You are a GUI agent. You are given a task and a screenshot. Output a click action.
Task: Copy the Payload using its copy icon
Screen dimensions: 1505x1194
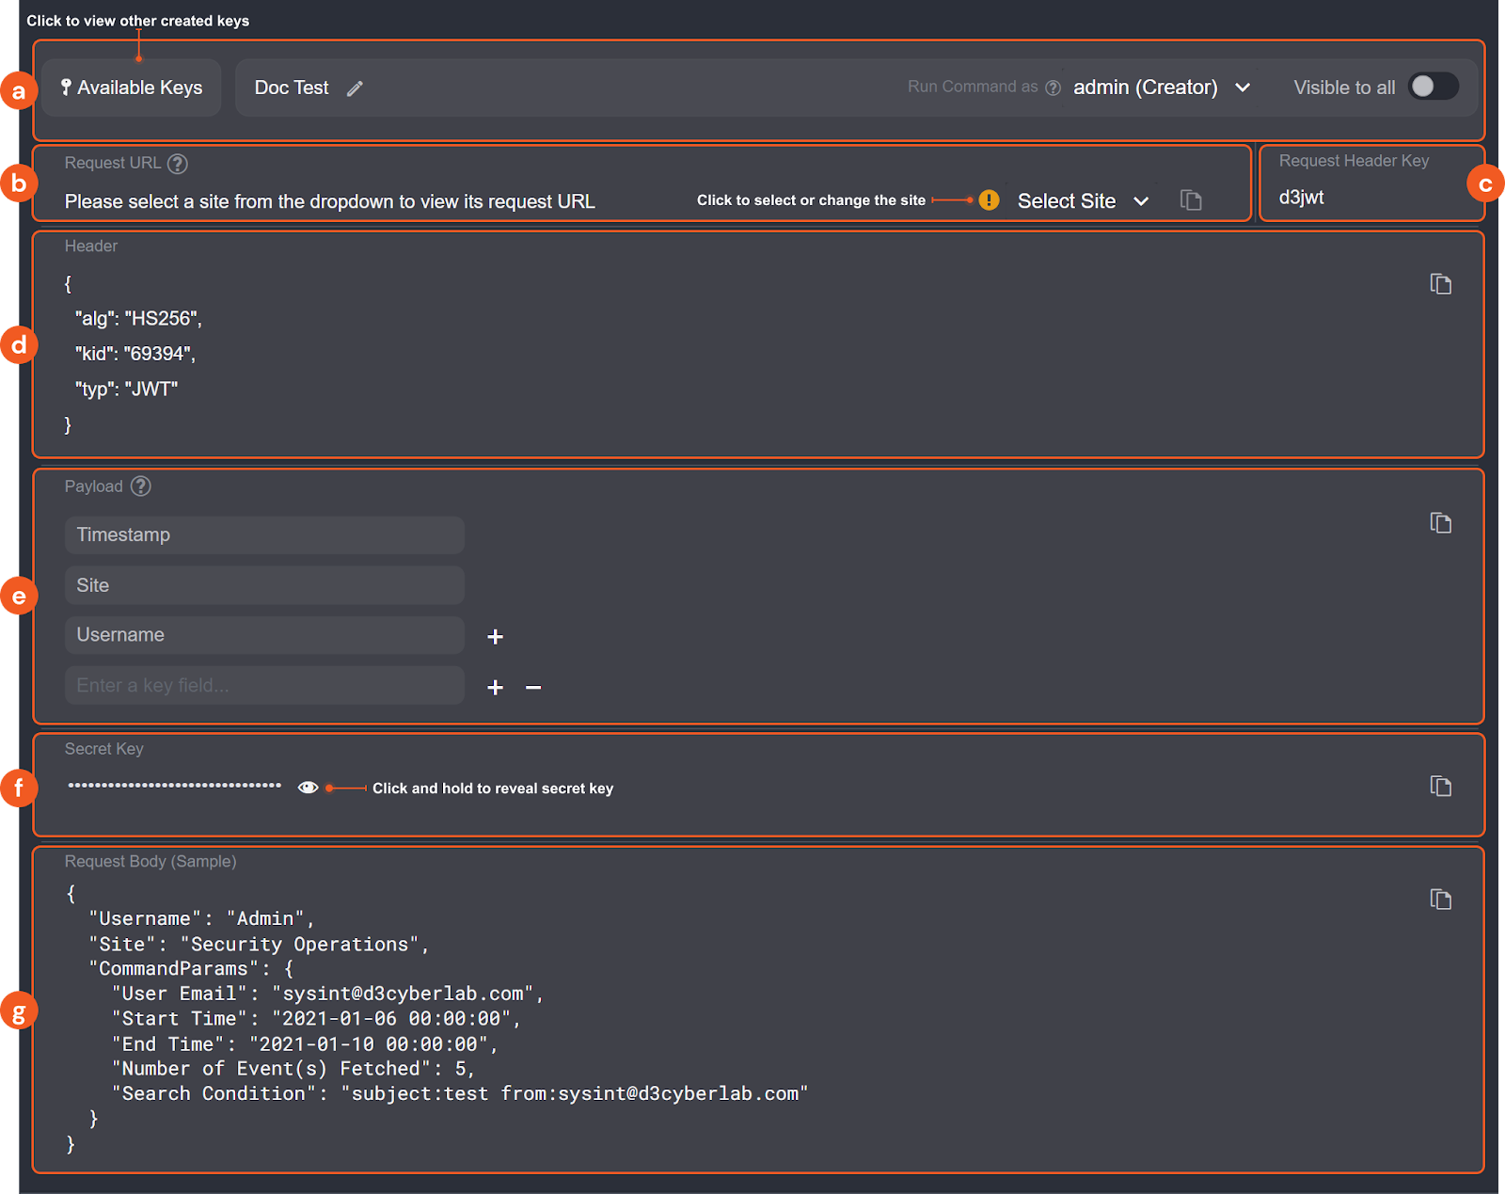1440,523
